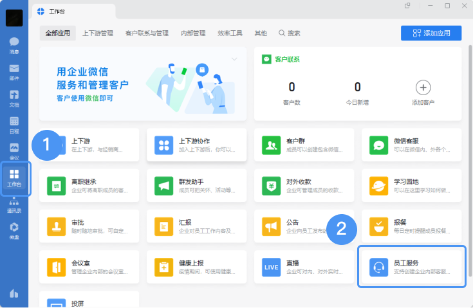Select the Workbench (工作台) sidebar icon
473x308 pixels.
(14, 178)
